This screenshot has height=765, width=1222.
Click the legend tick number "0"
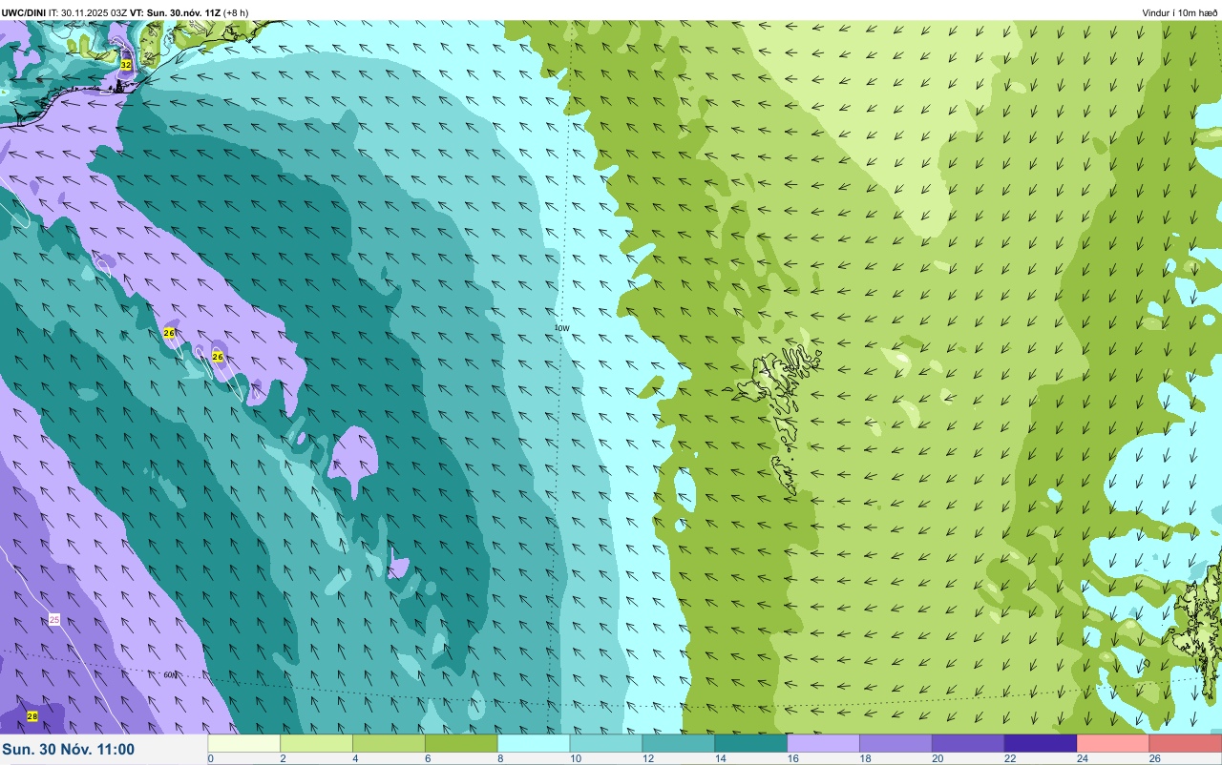tap(210, 759)
